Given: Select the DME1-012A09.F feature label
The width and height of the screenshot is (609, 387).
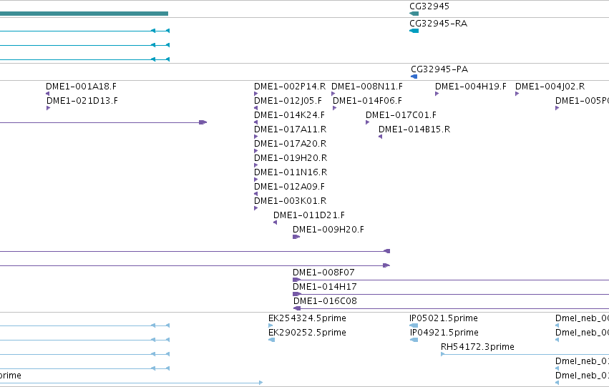Looking at the screenshot, I should click(289, 186).
